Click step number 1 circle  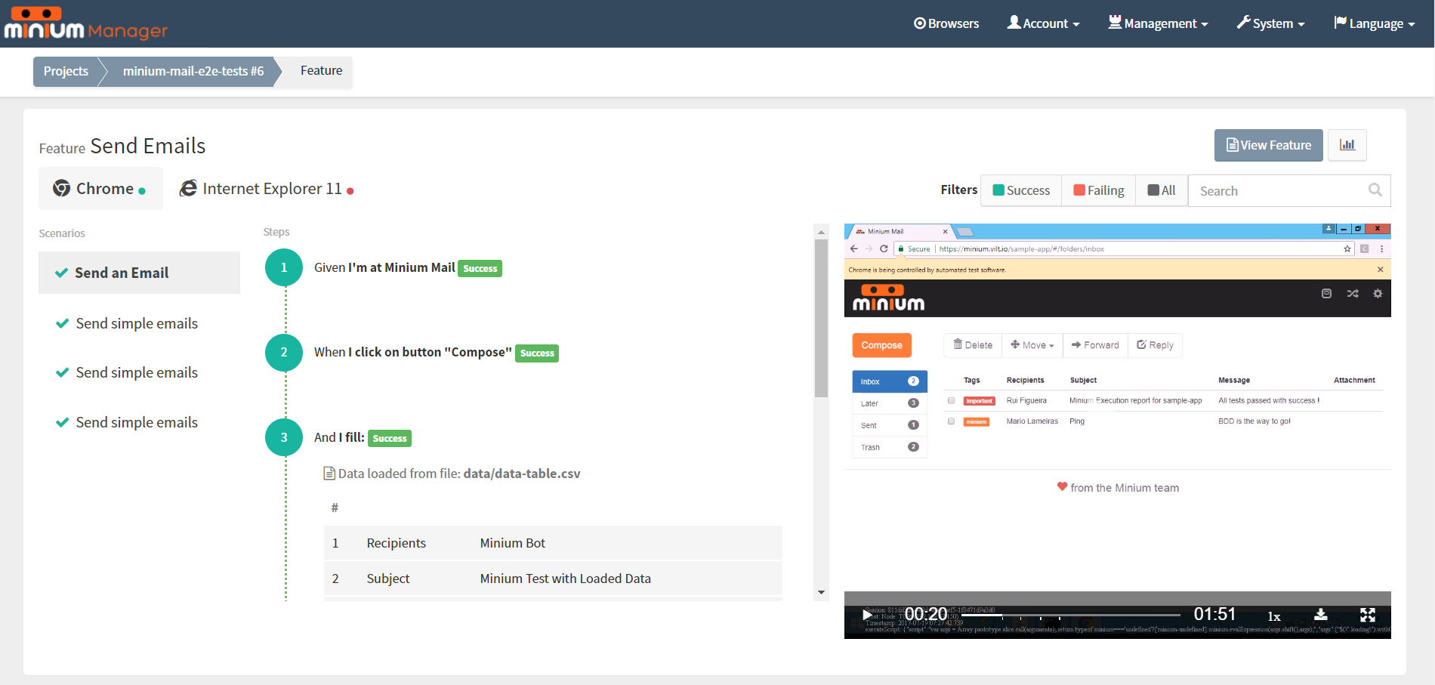tap(284, 267)
